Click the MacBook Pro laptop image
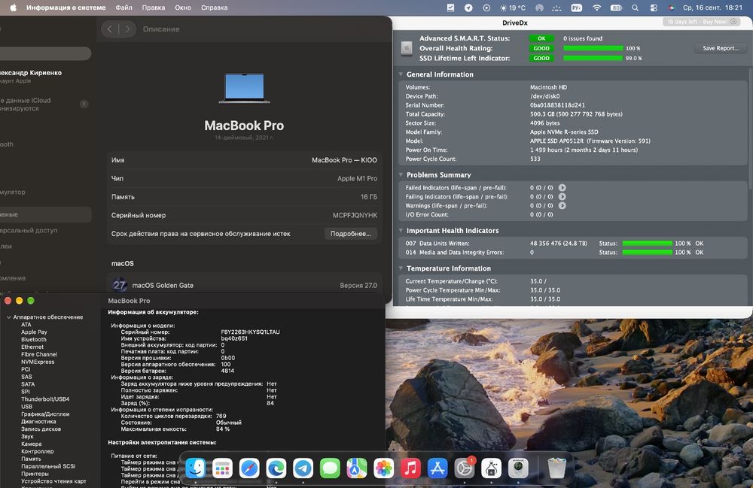The height and width of the screenshot is (488, 753). pos(245,88)
